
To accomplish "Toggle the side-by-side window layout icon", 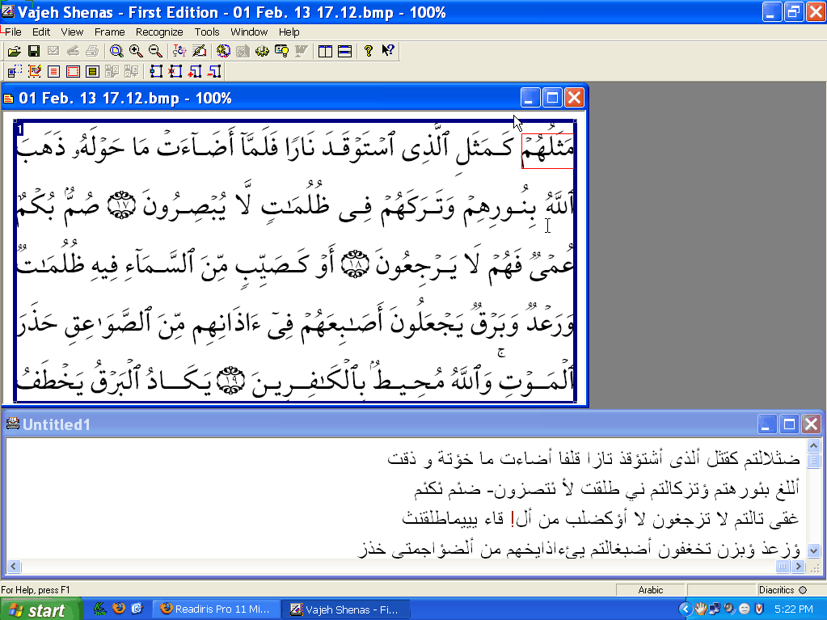I will (325, 51).
